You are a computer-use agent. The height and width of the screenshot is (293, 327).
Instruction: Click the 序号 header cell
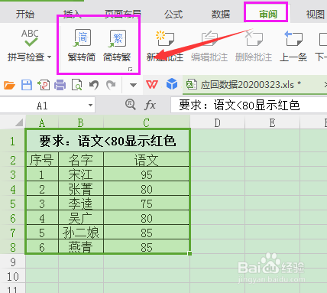42,160
